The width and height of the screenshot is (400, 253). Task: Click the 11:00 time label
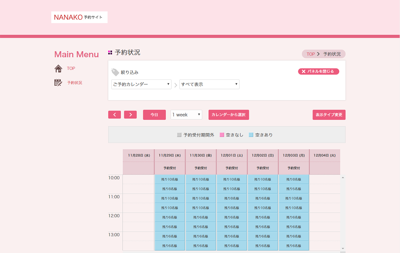pos(114,197)
